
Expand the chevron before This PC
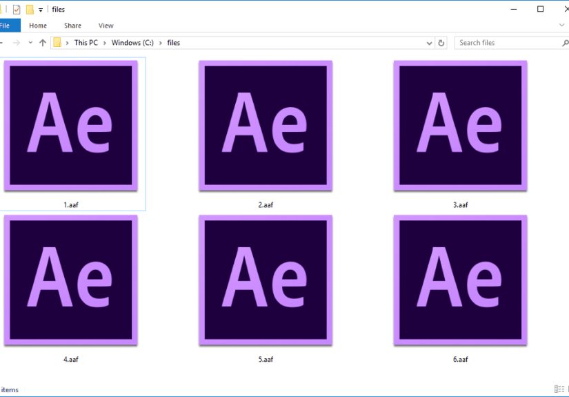click(67, 43)
